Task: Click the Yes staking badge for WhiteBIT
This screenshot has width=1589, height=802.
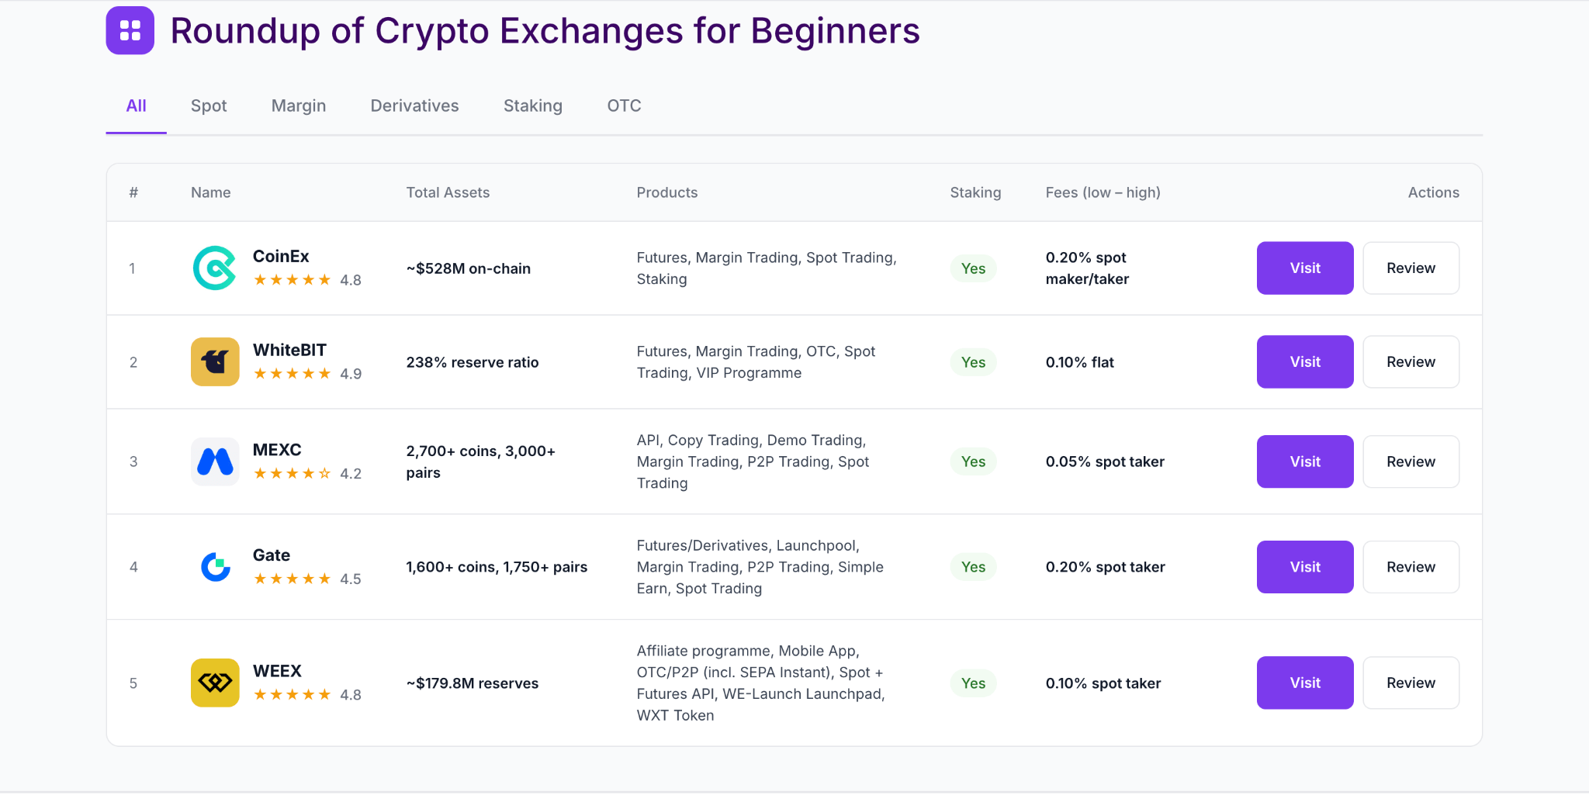Action: (973, 362)
